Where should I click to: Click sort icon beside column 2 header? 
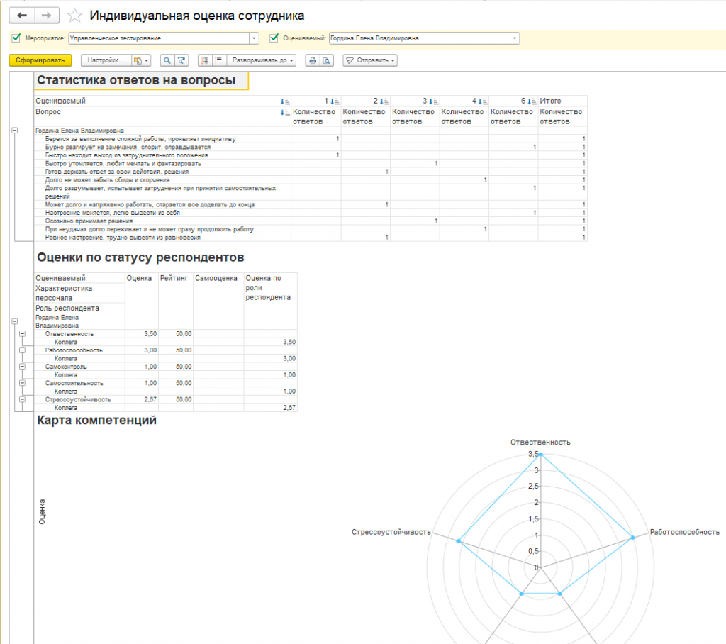[384, 101]
